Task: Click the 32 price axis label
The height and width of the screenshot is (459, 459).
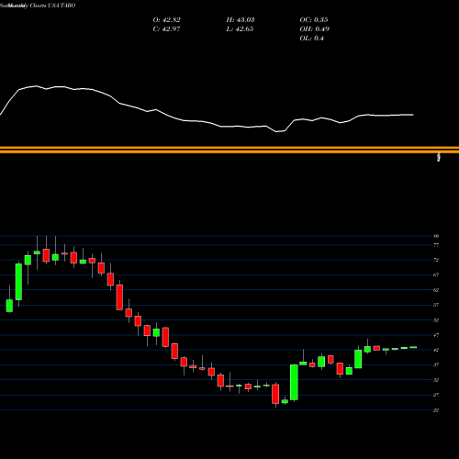Action: tap(436, 380)
